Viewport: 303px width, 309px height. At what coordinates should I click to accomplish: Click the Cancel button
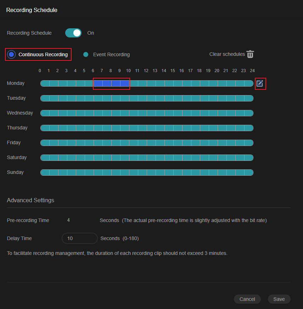pos(247,299)
